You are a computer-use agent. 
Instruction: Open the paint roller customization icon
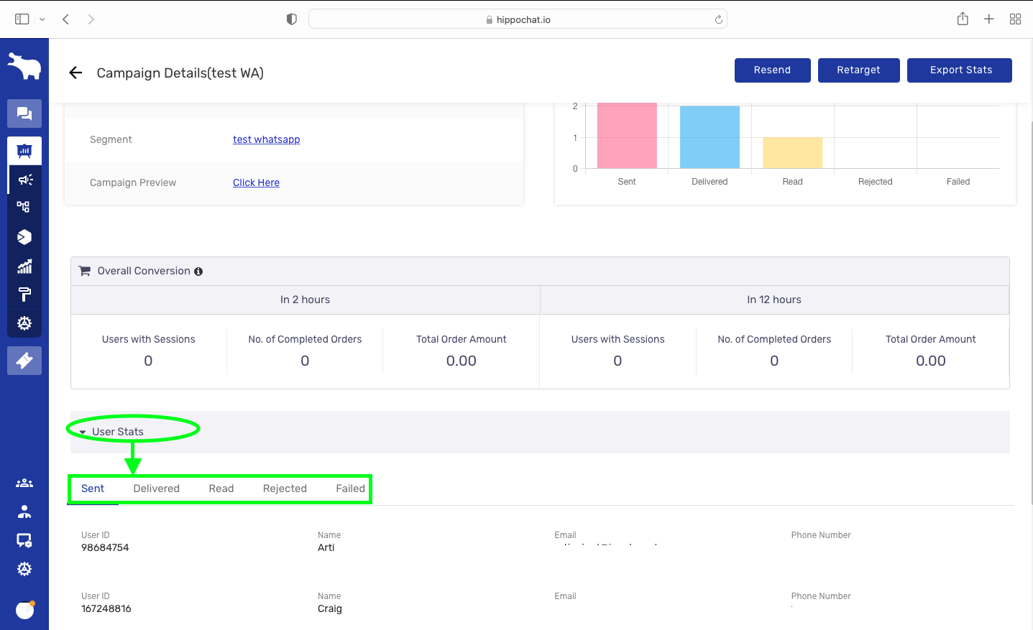coord(24,295)
